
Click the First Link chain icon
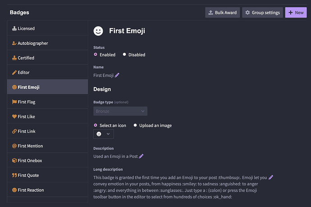pyautogui.click(x=14, y=131)
